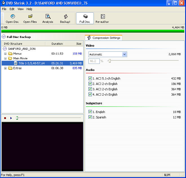Click the 4,464 MB total size label
Image resolution: width=186 pixels, height=178 pixels.
178,28
